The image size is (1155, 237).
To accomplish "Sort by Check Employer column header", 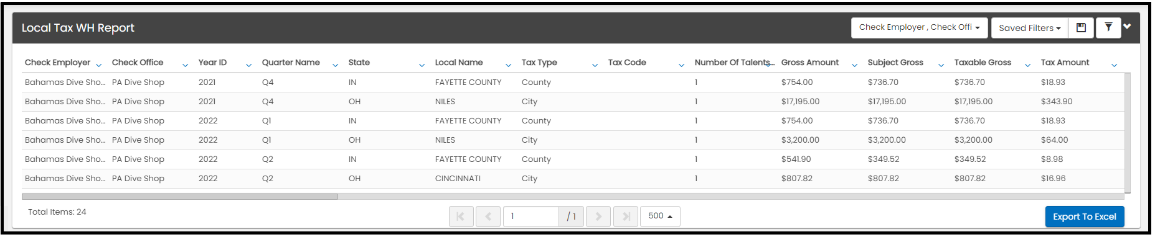I will tap(57, 63).
